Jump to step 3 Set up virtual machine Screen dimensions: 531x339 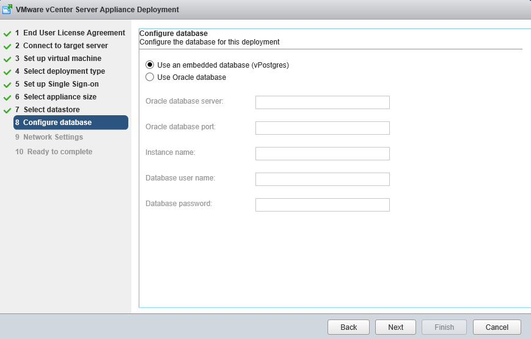tap(58, 59)
